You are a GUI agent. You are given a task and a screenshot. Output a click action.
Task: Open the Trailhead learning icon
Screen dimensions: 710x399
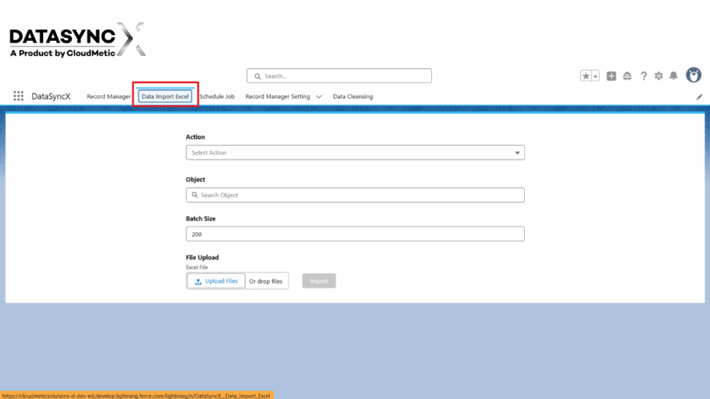(x=627, y=76)
